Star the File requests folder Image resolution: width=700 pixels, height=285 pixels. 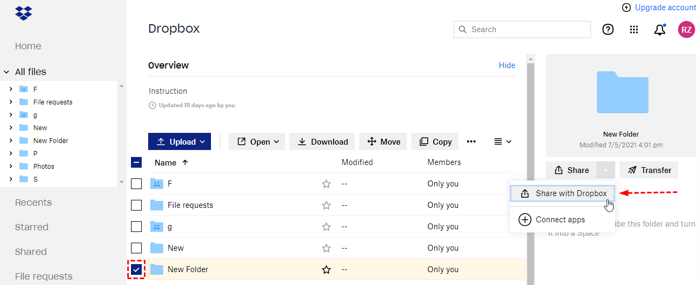click(326, 205)
